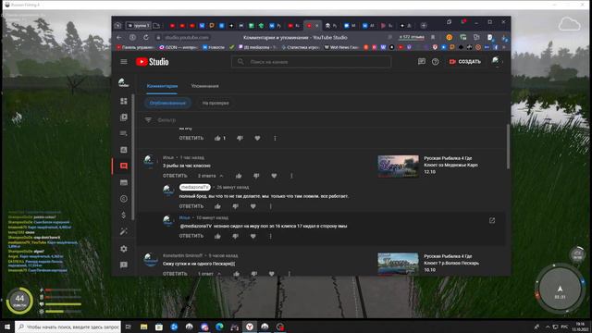The width and height of the screenshot is (592, 333).
Task: Click the browser address bar URL
Action: [x=187, y=37]
